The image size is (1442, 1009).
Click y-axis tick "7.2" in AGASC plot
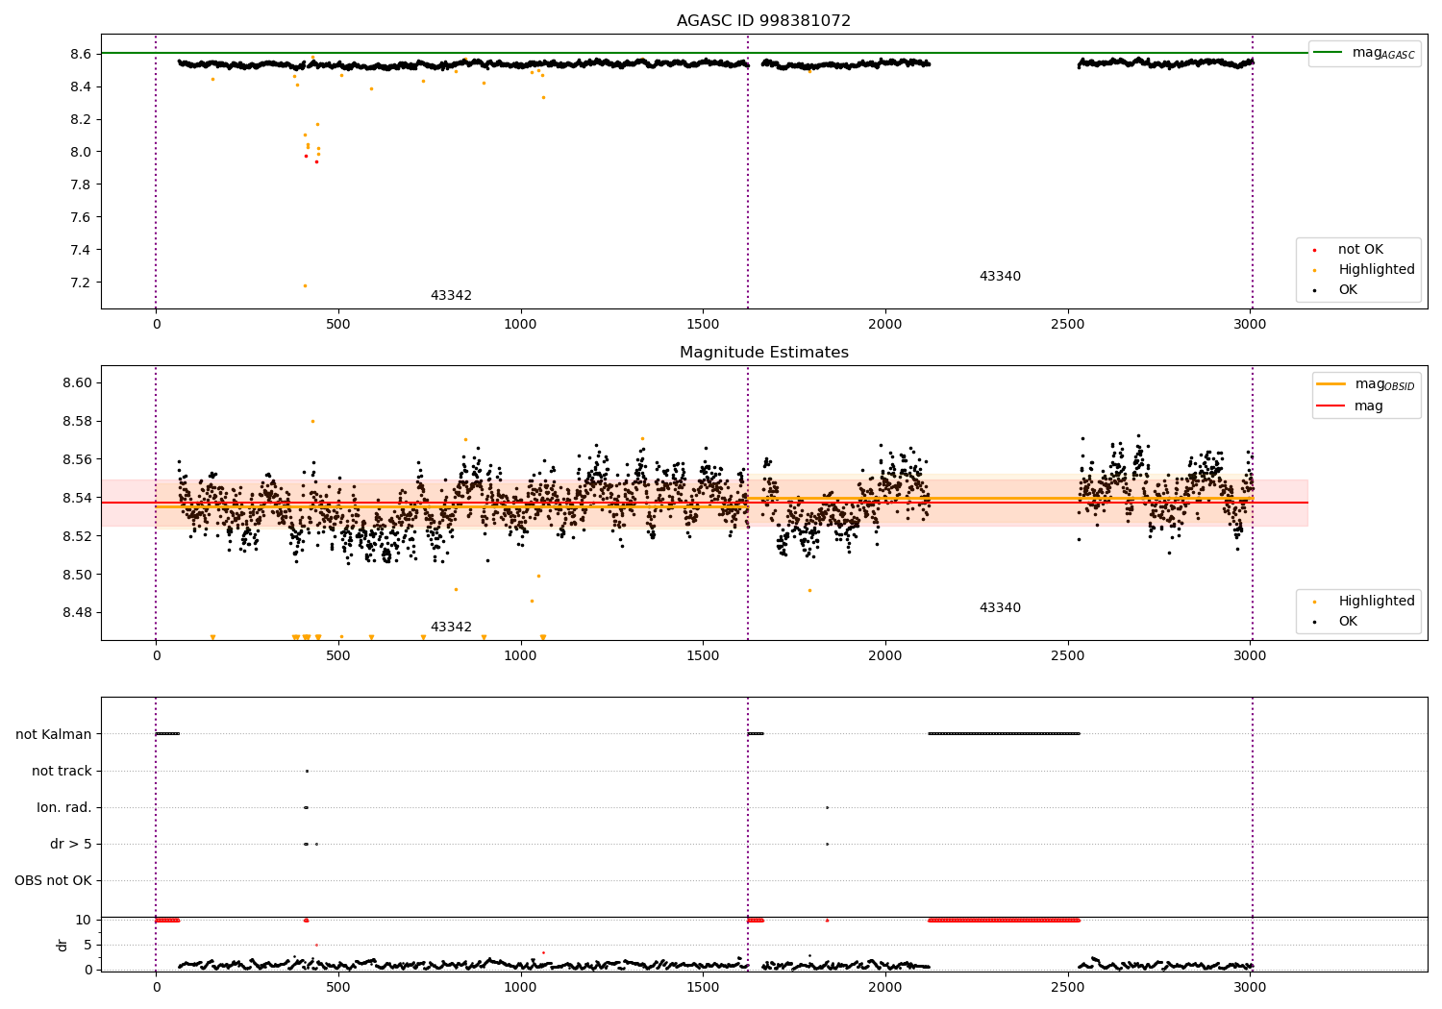[x=82, y=283]
